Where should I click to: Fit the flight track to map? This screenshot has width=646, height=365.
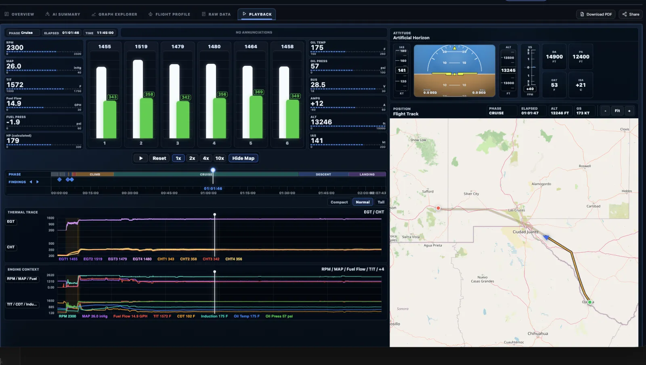click(617, 111)
